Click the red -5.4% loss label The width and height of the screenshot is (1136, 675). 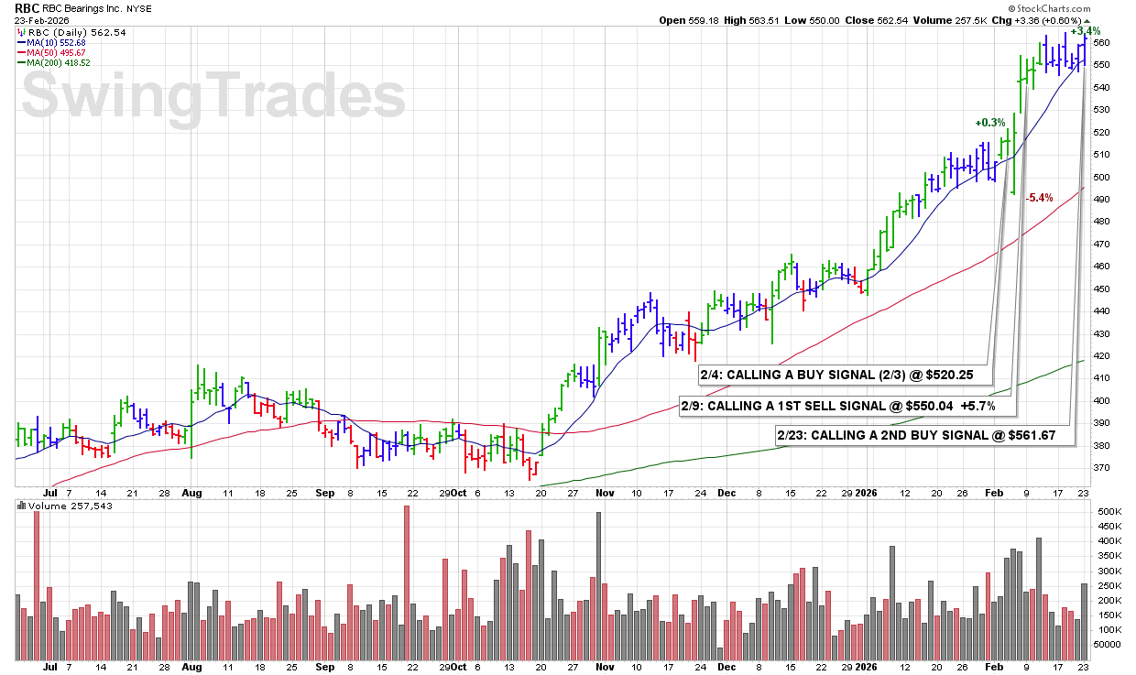pyautogui.click(x=1039, y=198)
